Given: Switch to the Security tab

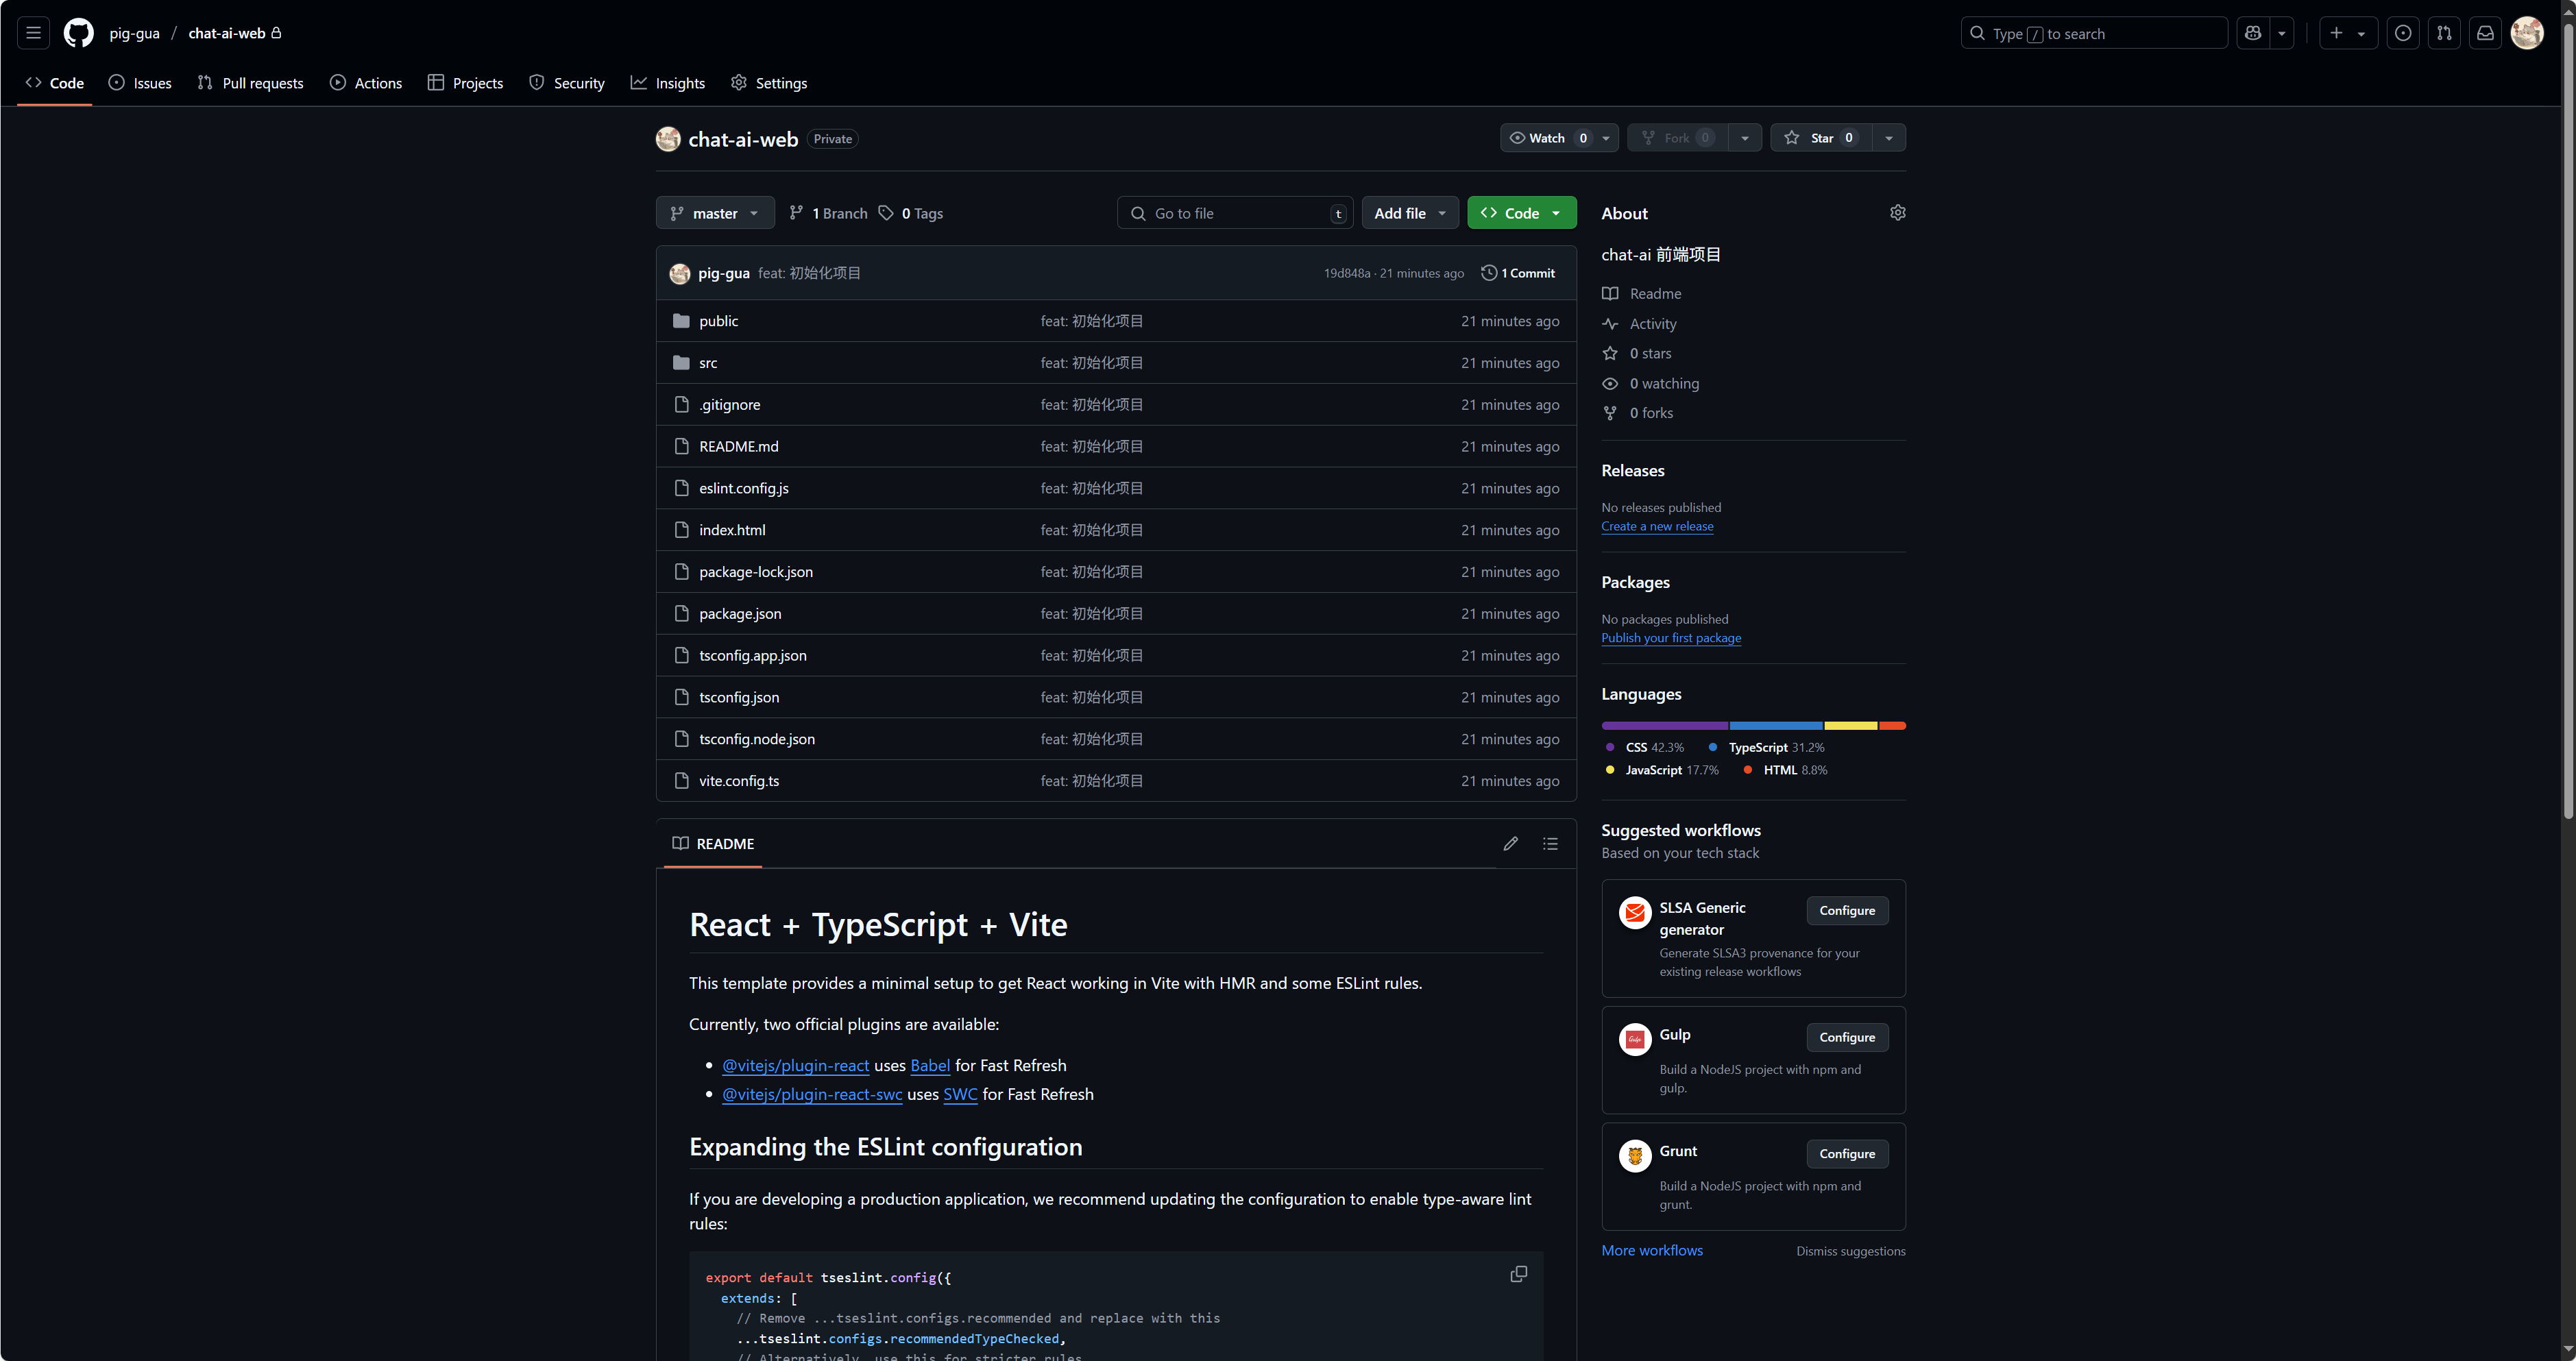Looking at the screenshot, I should tap(567, 83).
